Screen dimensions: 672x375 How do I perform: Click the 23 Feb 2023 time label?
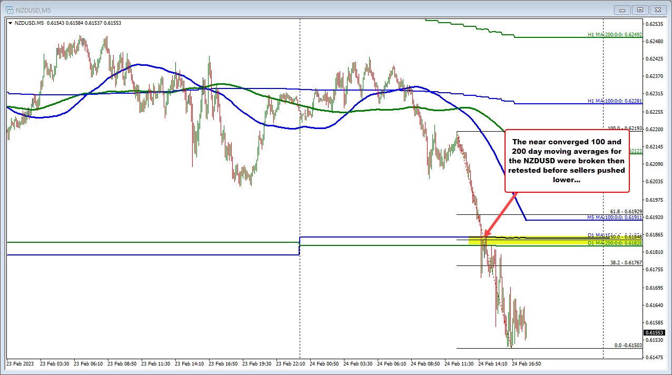coord(19,364)
